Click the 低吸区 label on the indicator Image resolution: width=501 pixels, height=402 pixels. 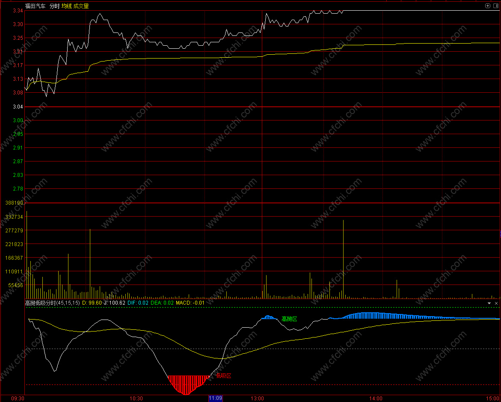point(224,376)
